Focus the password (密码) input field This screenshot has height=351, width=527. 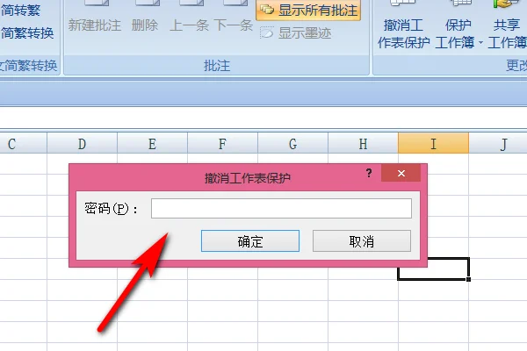[281, 208]
